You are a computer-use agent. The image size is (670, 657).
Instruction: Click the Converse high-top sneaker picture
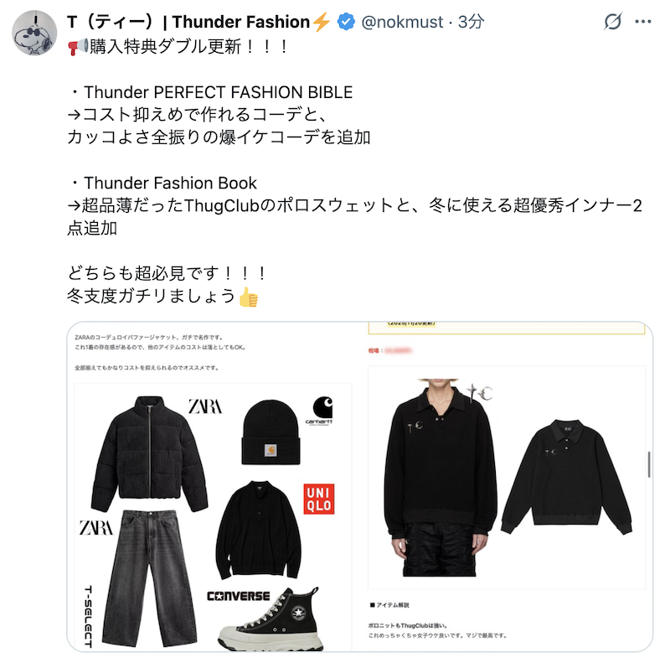tap(271, 620)
